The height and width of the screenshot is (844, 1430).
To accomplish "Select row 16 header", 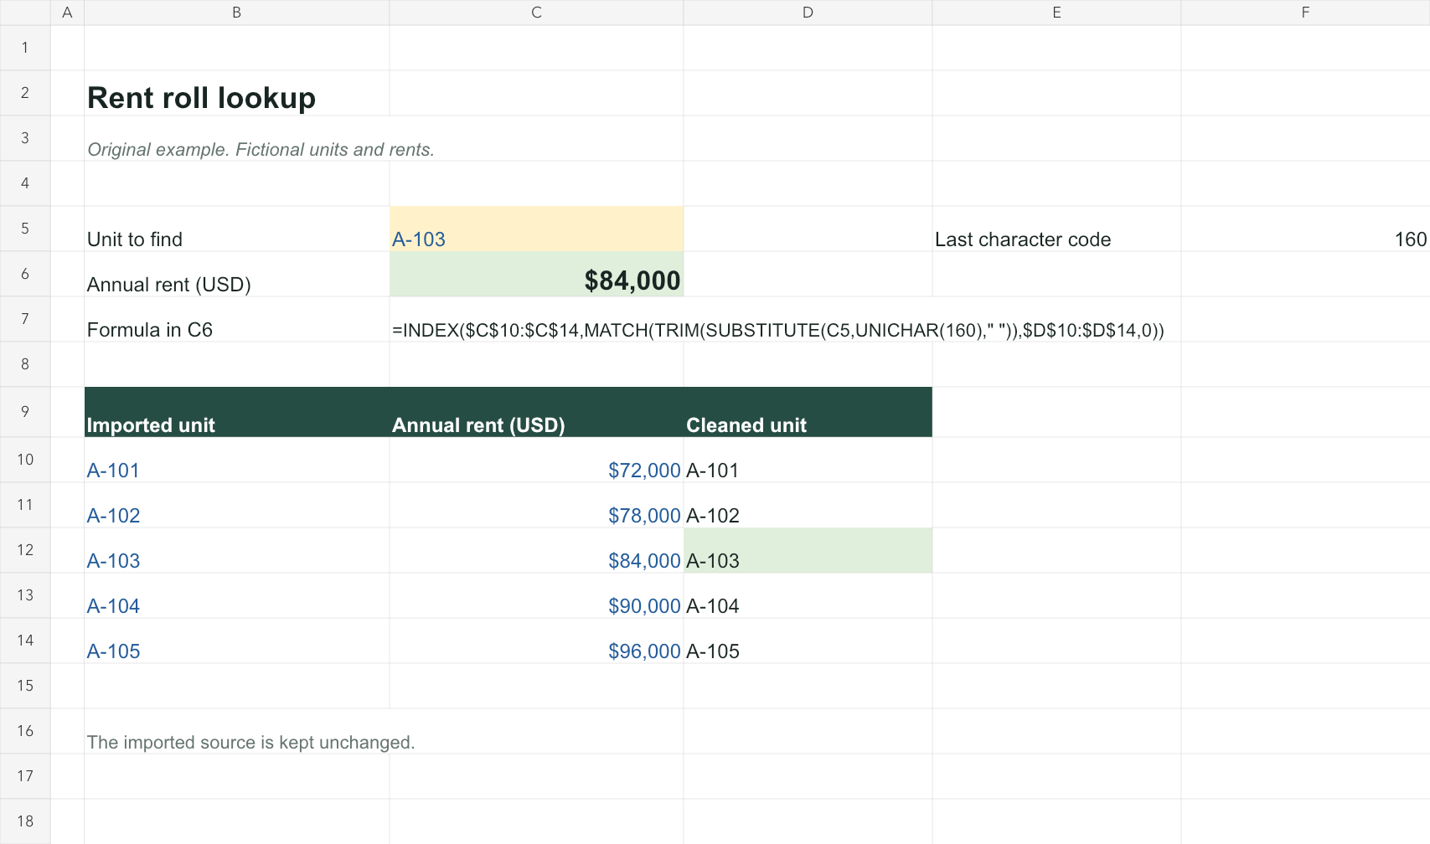I will click(x=25, y=731).
